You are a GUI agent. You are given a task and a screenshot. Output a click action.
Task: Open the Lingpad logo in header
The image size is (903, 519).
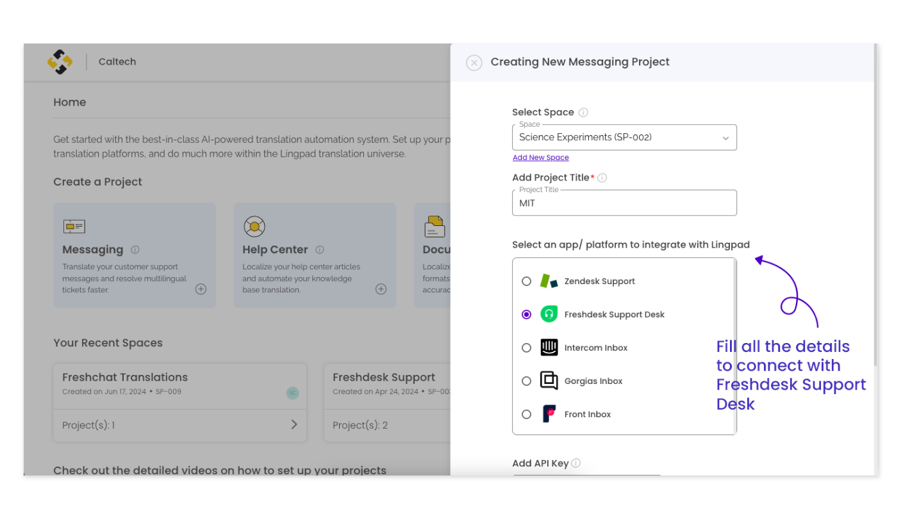[60, 62]
